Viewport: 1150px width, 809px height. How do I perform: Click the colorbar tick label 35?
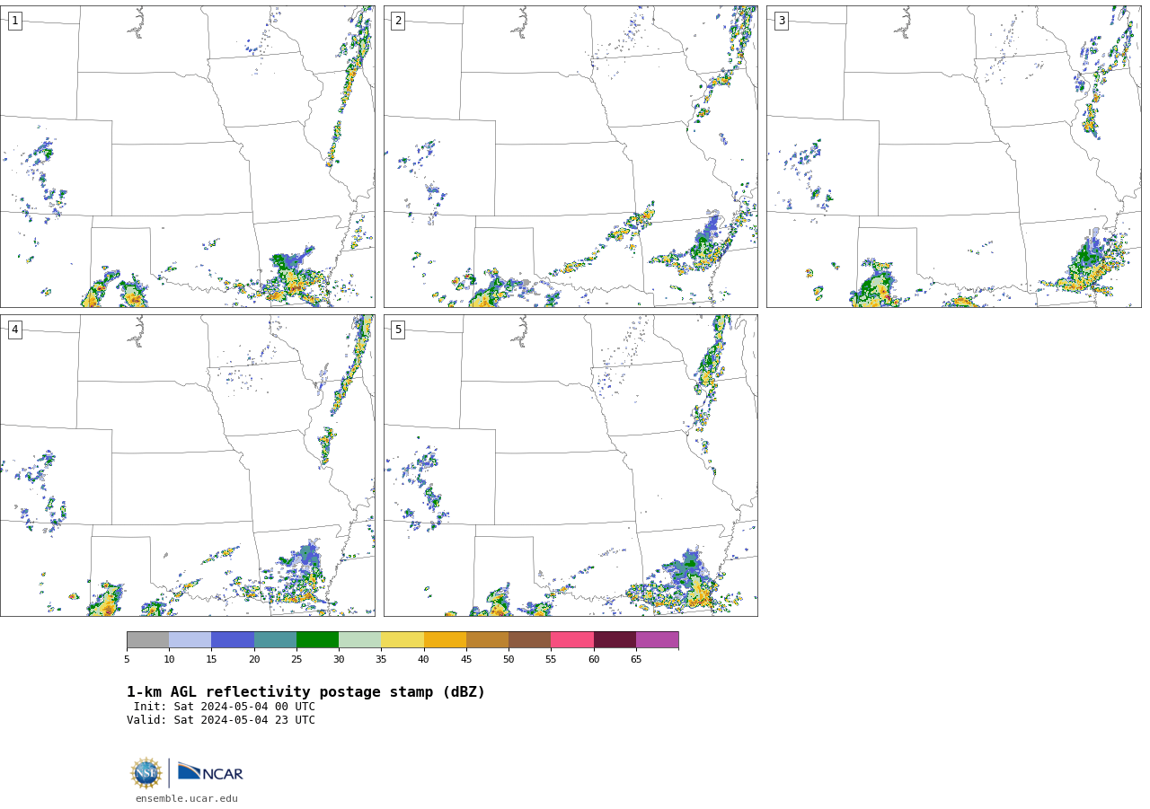point(381,660)
